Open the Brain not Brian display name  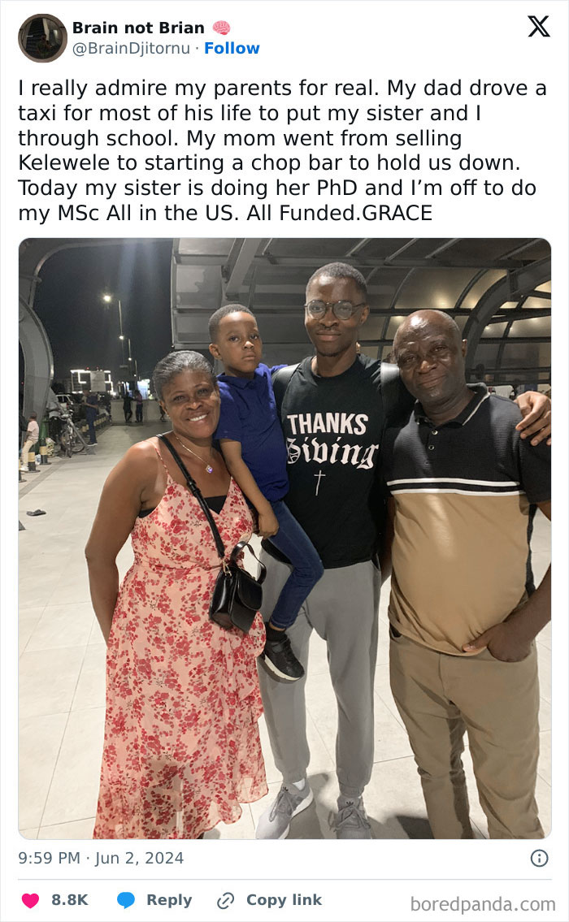(138, 28)
